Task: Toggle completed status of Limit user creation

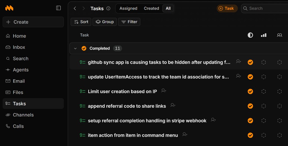Action: coord(250,91)
